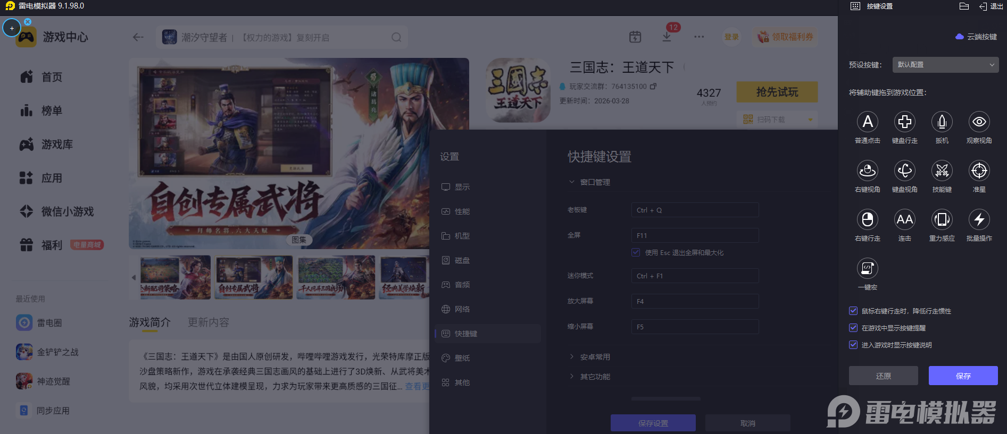Open 网络 settings tab
The image size is (1007, 434).
pos(456,309)
